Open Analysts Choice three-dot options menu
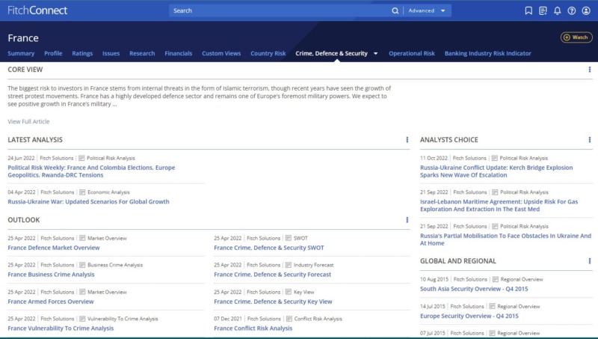 click(590, 140)
